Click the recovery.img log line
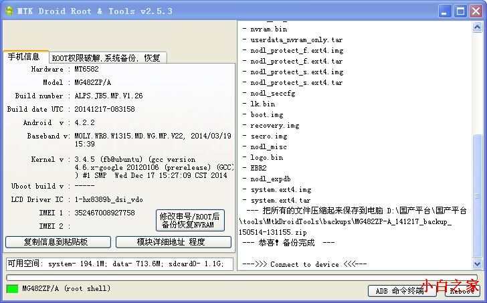487x303 pixels. click(x=270, y=126)
